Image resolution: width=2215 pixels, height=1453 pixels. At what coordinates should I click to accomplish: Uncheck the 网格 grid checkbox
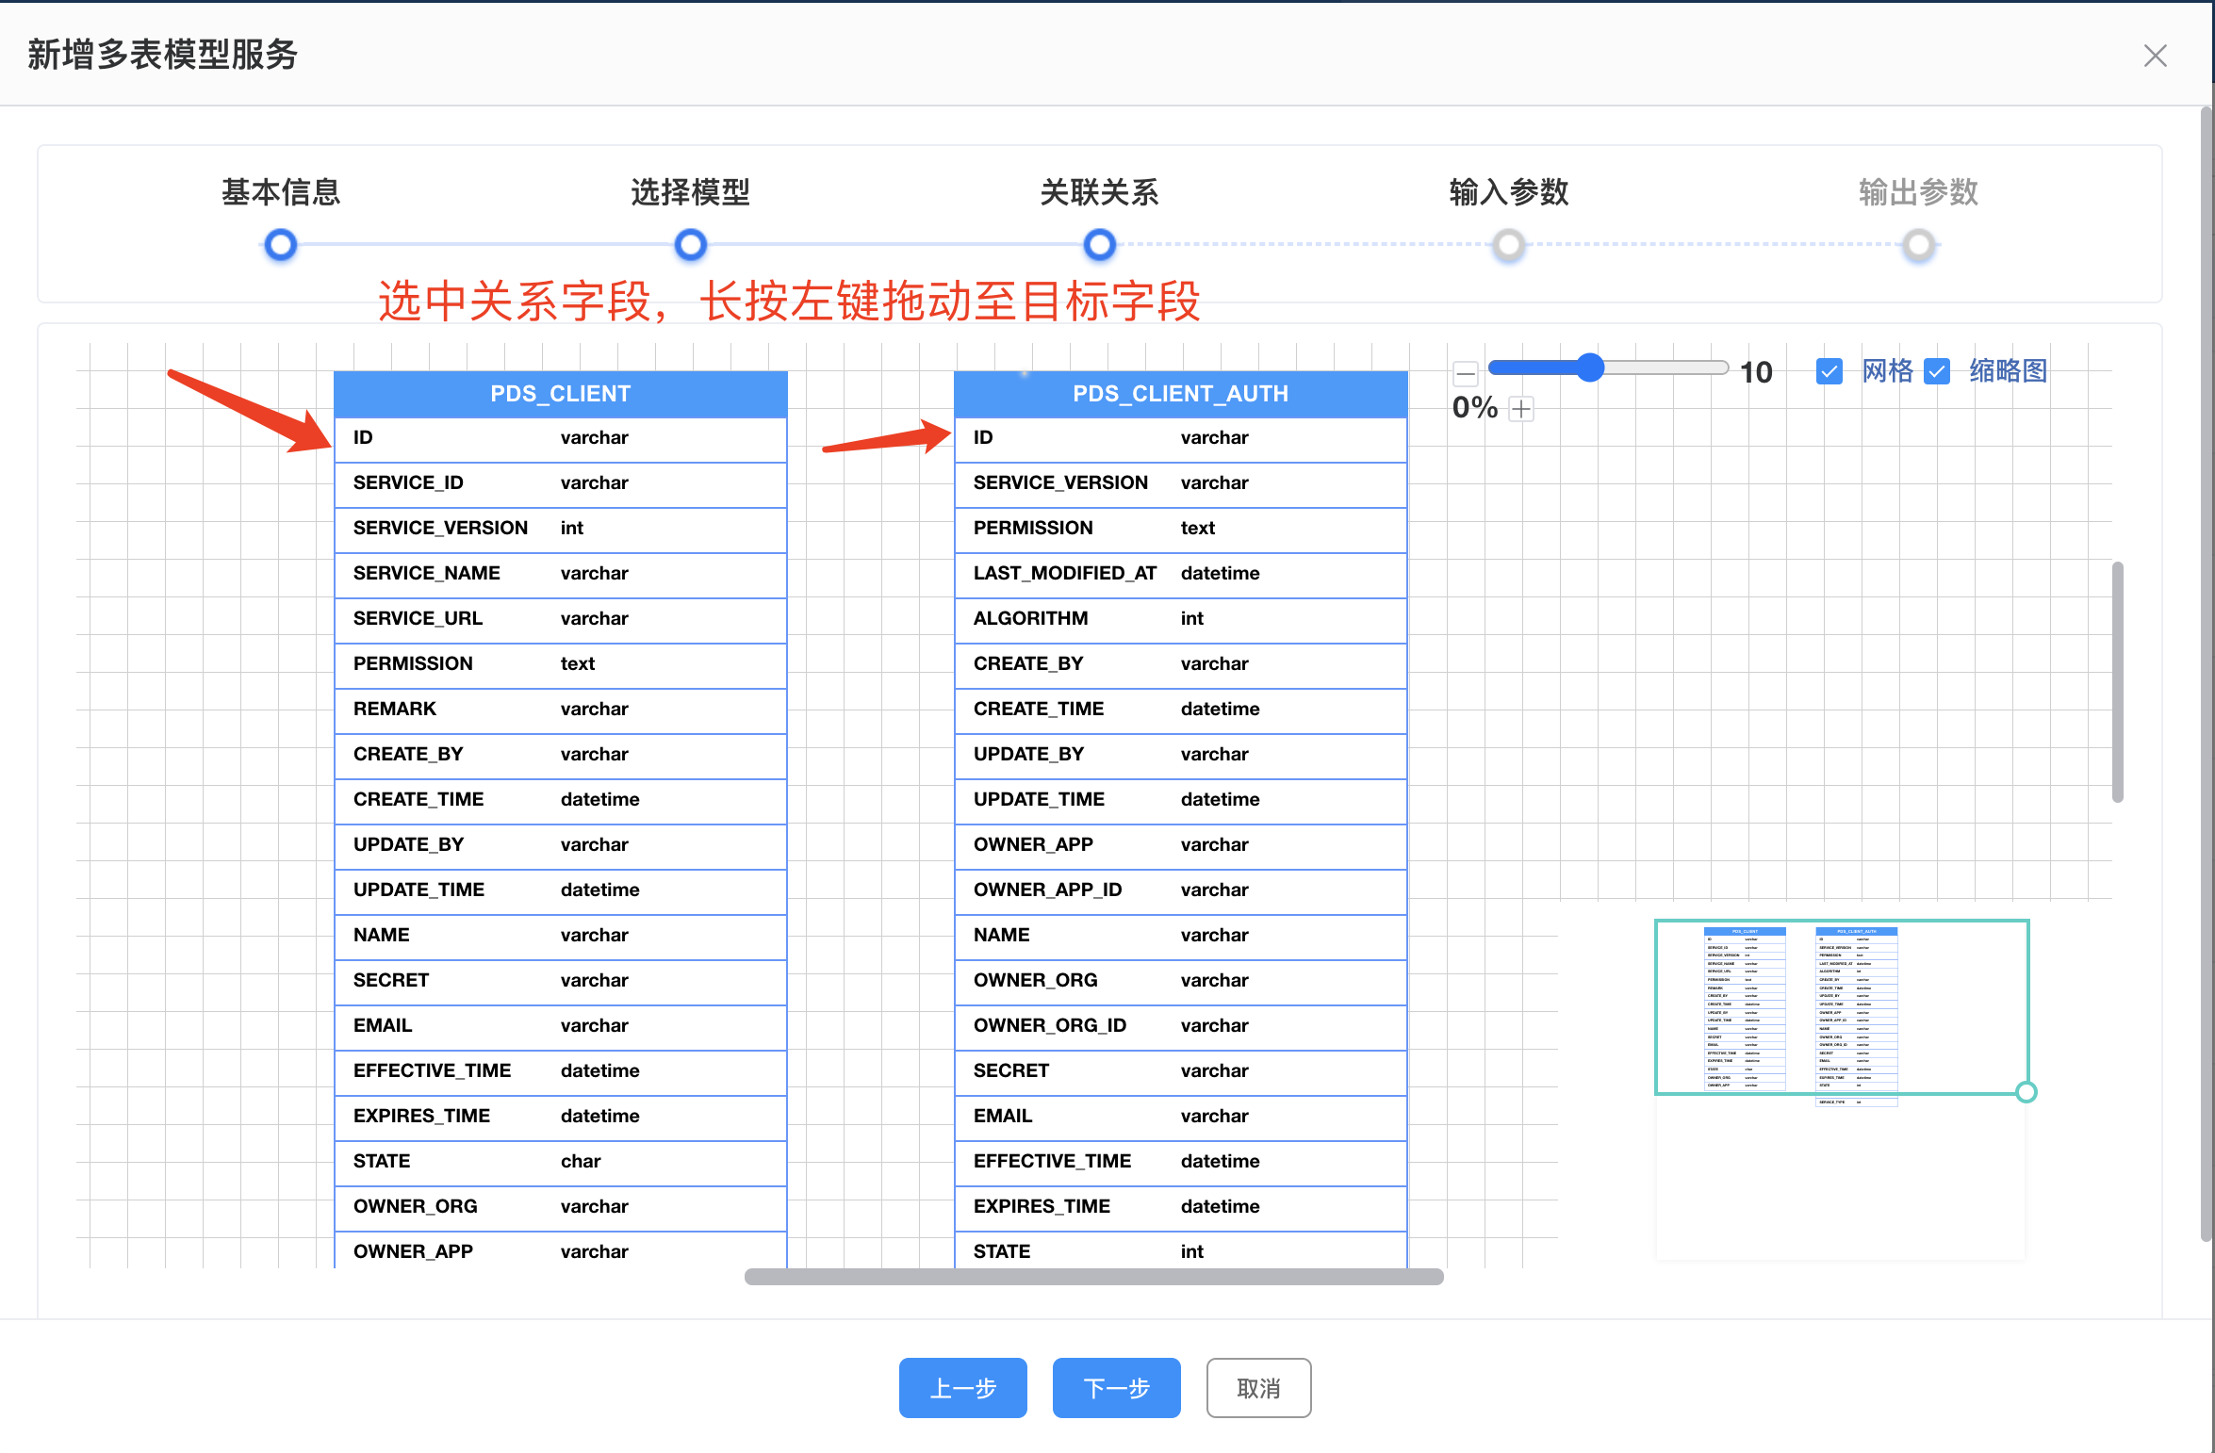coord(1829,371)
